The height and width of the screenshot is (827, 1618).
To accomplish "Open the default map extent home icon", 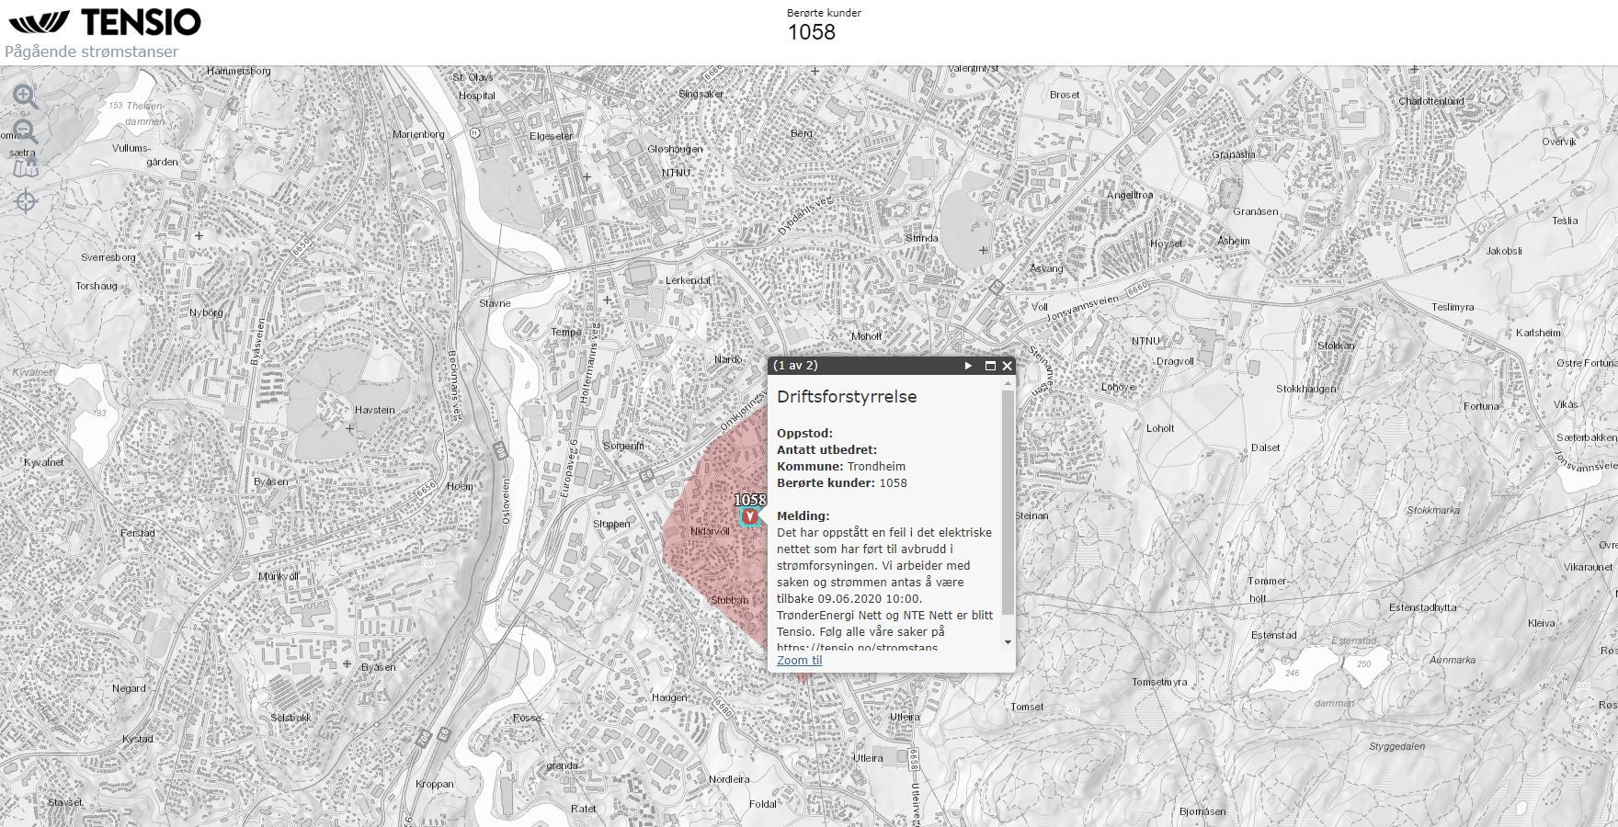I will coord(26,167).
